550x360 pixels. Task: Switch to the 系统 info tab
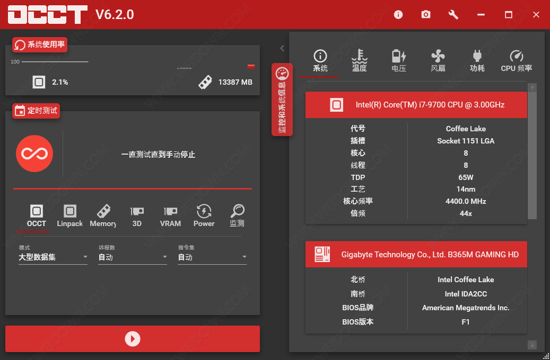tap(320, 61)
